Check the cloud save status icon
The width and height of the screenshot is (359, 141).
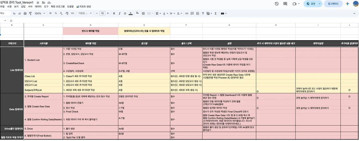tap(49, 2)
